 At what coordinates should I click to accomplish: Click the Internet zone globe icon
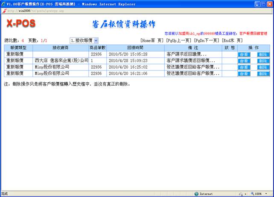coord(197,194)
